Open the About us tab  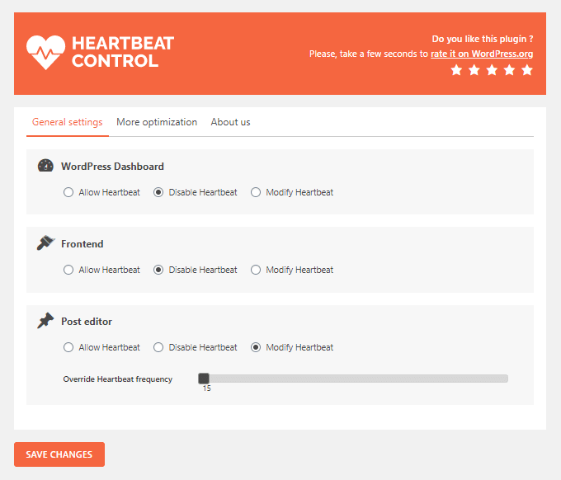coord(230,122)
